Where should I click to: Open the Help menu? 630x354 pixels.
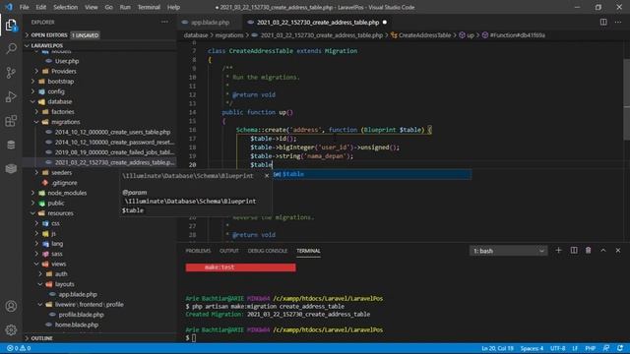point(173,7)
